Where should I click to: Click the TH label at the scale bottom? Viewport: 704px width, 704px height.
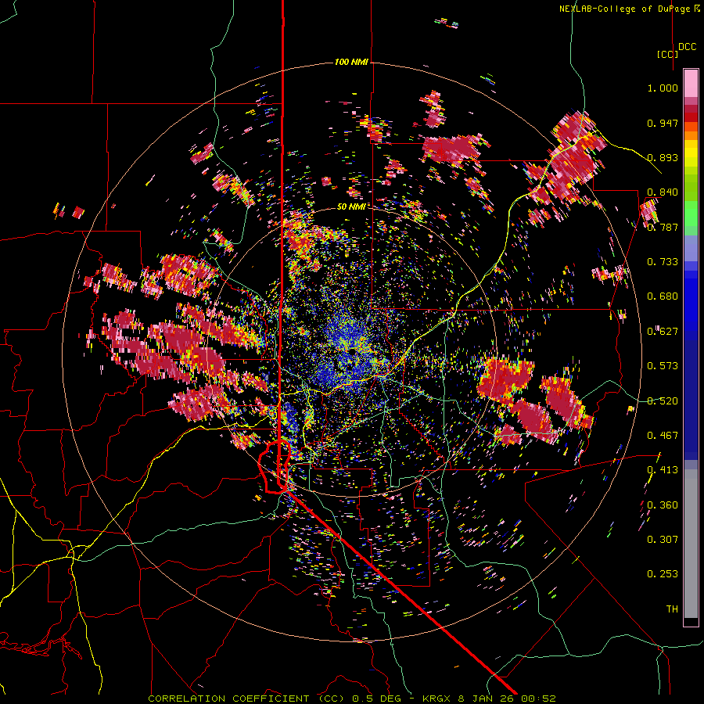click(x=672, y=609)
